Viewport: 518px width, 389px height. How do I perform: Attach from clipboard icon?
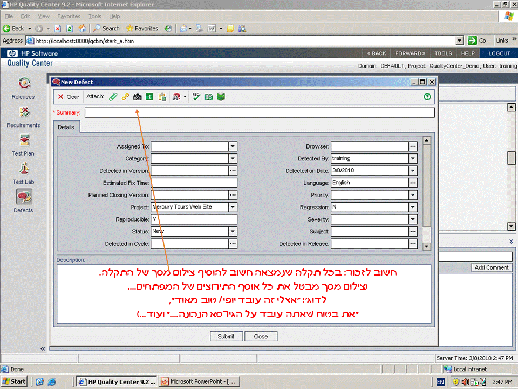(162, 97)
